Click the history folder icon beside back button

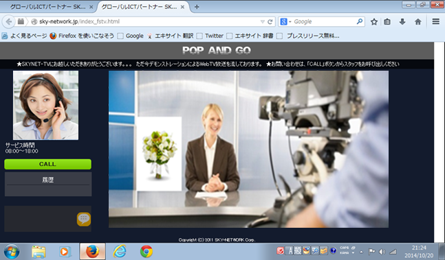(x=21, y=21)
